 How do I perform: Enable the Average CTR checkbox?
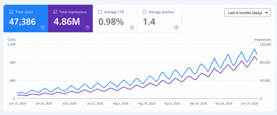[x=100, y=12]
